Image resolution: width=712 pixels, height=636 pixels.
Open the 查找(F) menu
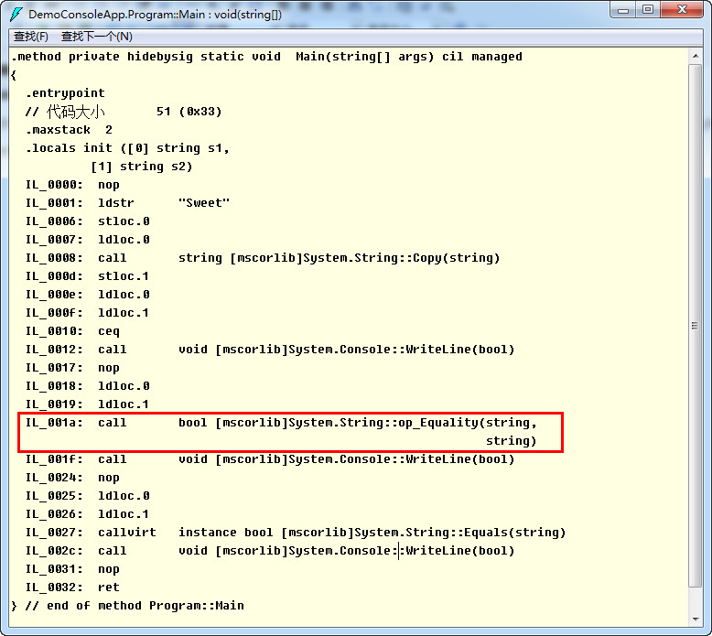pyautogui.click(x=31, y=37)
